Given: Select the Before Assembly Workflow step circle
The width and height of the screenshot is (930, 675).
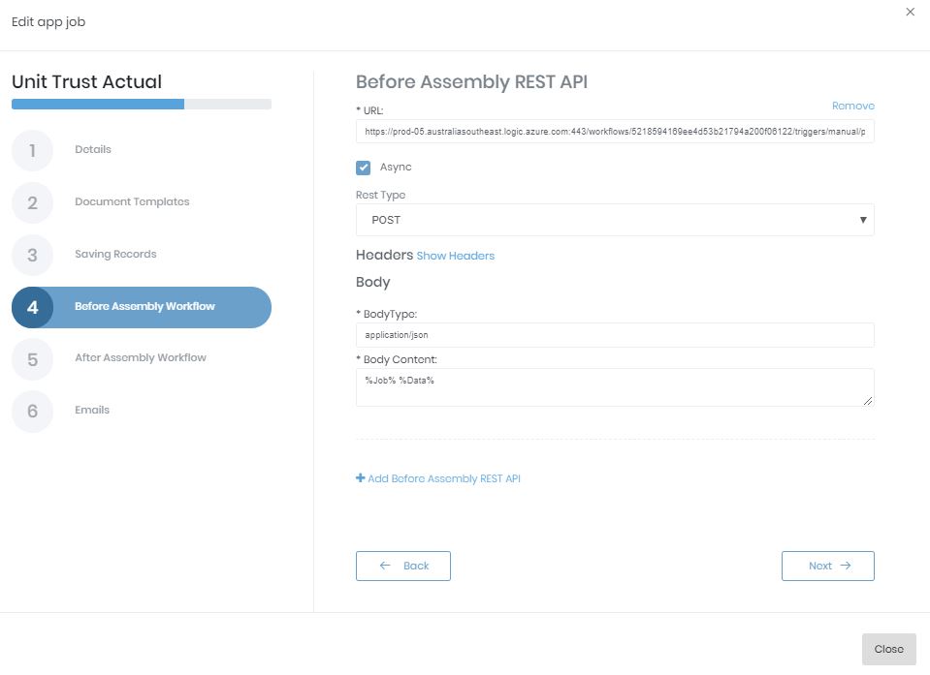Looking at the screenshot, I should (x=32, y=306).
